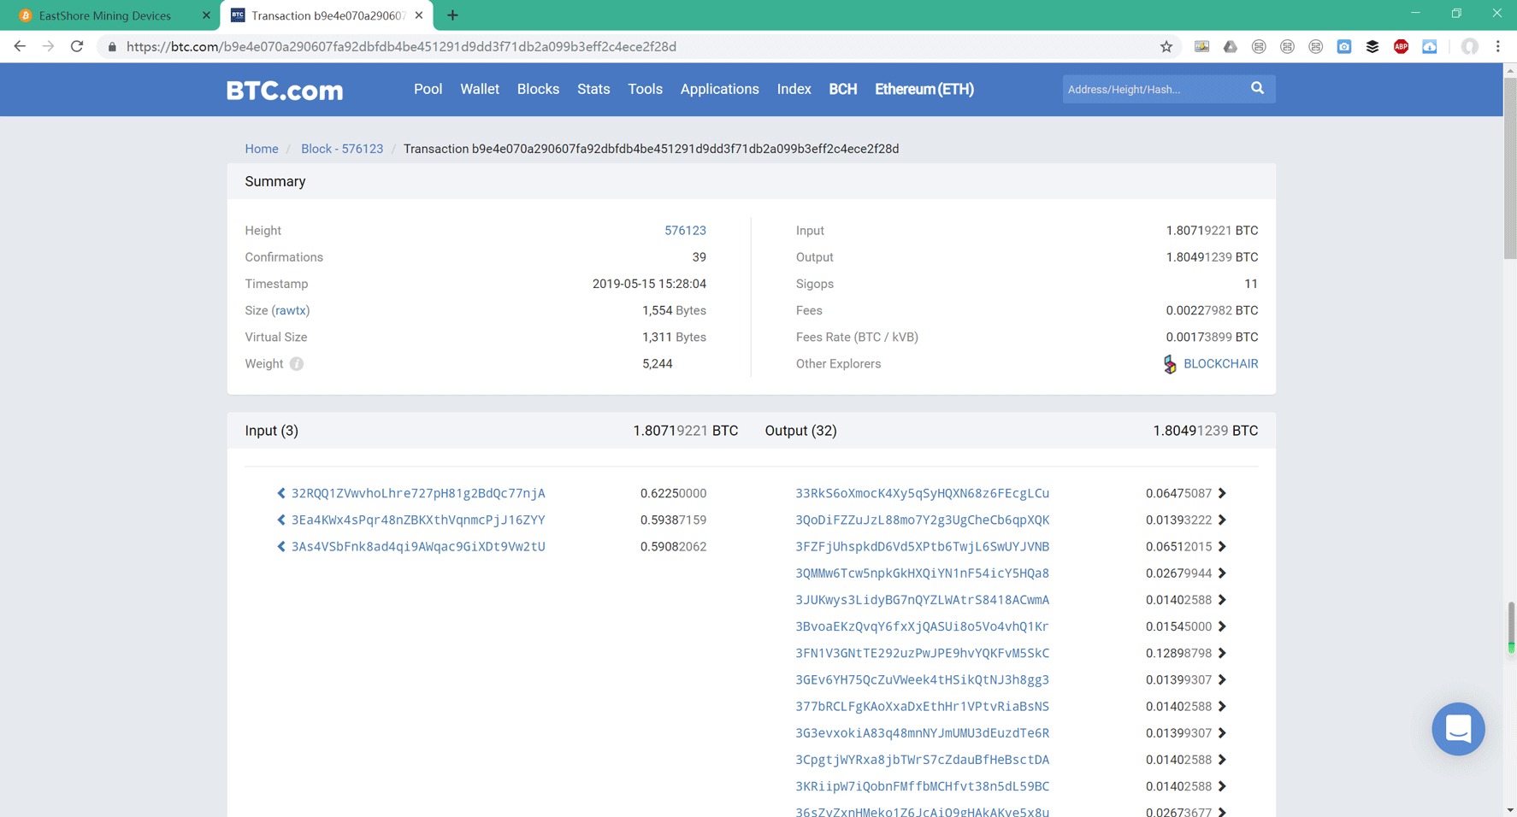
Task: Open output address 377bRCLFgKAoXxaDxEthHr1VPtvRiaBsNS
Action: pyautogui.click(x=922, y=706)
